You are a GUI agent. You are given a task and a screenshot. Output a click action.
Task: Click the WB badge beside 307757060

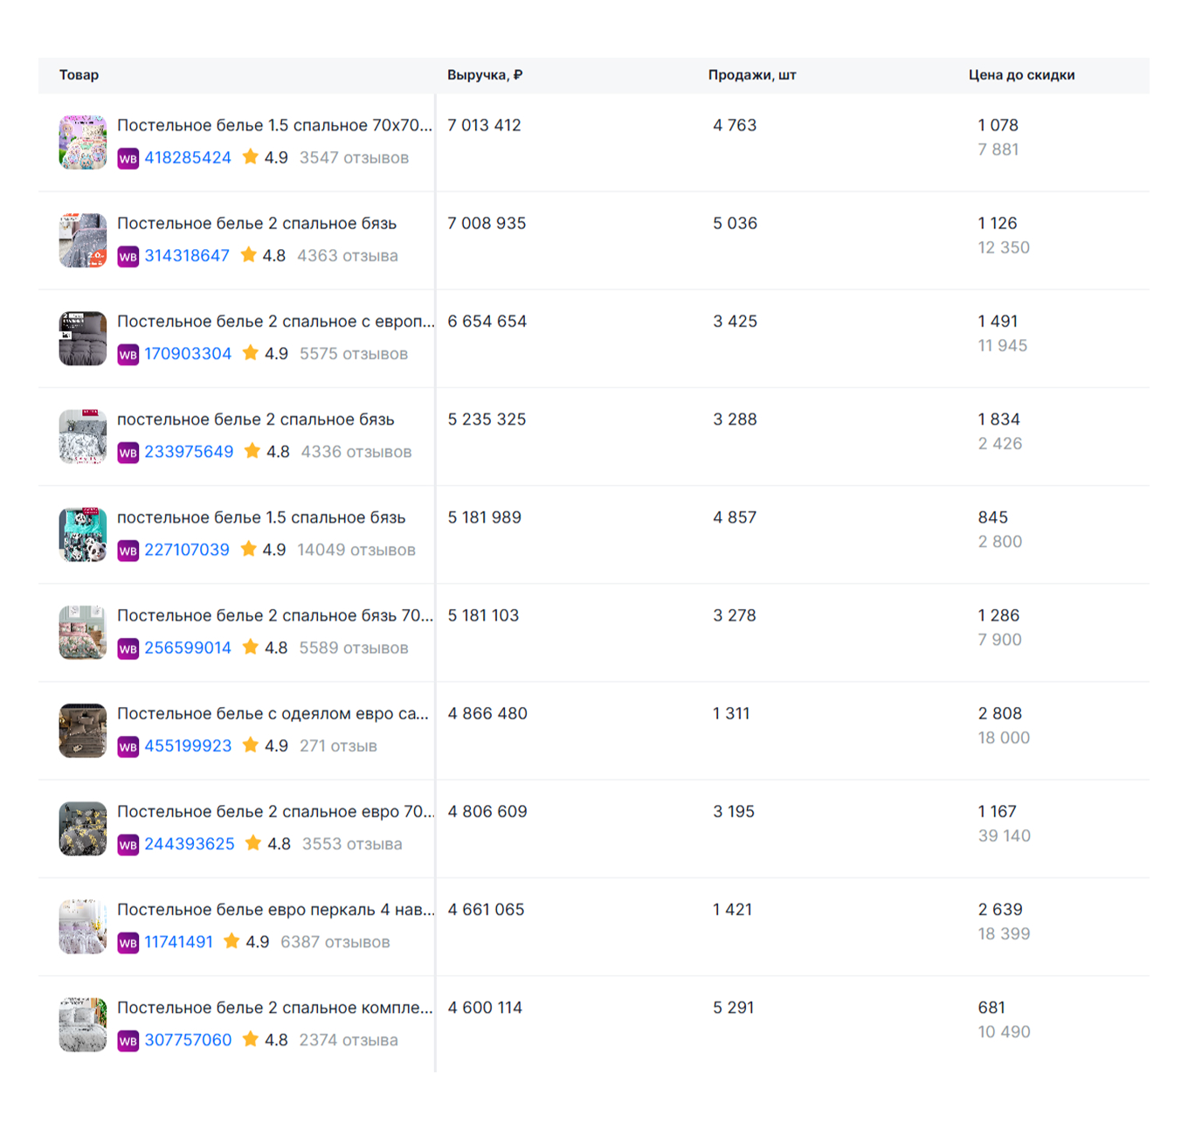click(x=128, y=1040)
